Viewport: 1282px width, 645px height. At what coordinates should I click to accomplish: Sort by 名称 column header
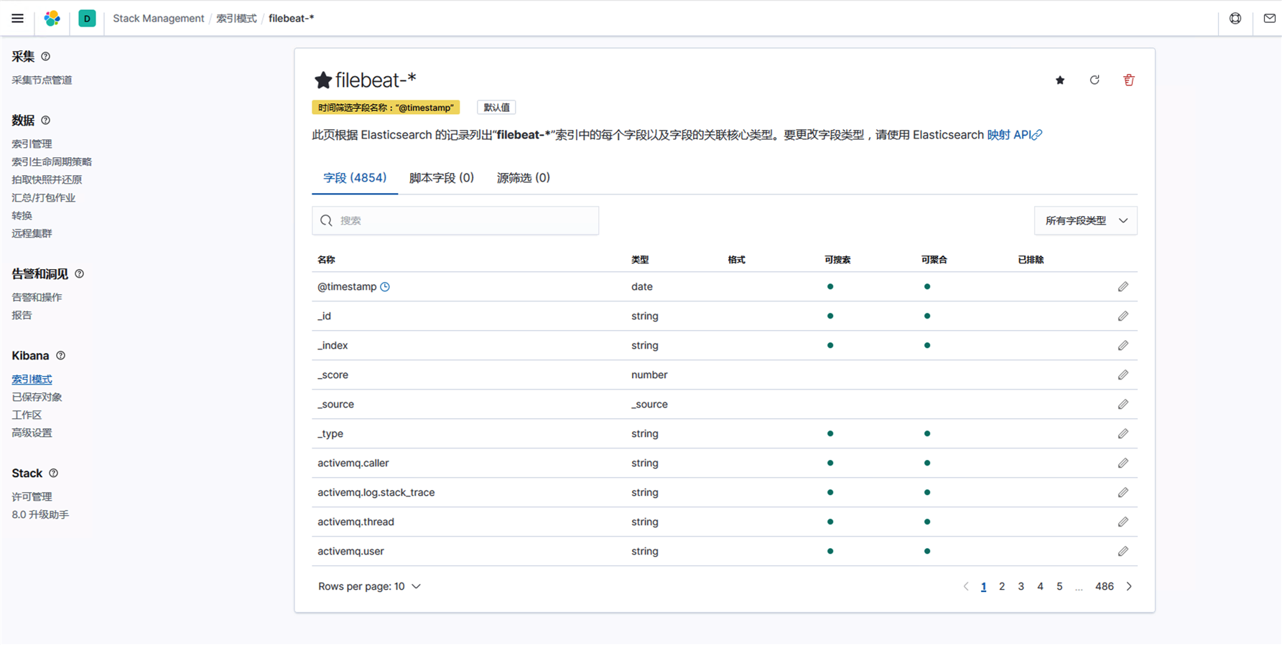326,260
